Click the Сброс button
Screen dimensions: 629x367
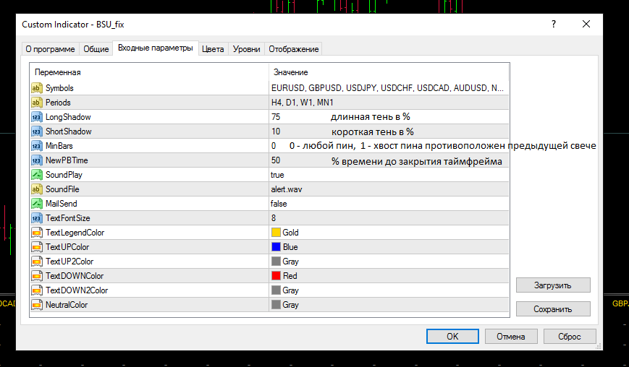click(x=569, y=336)
